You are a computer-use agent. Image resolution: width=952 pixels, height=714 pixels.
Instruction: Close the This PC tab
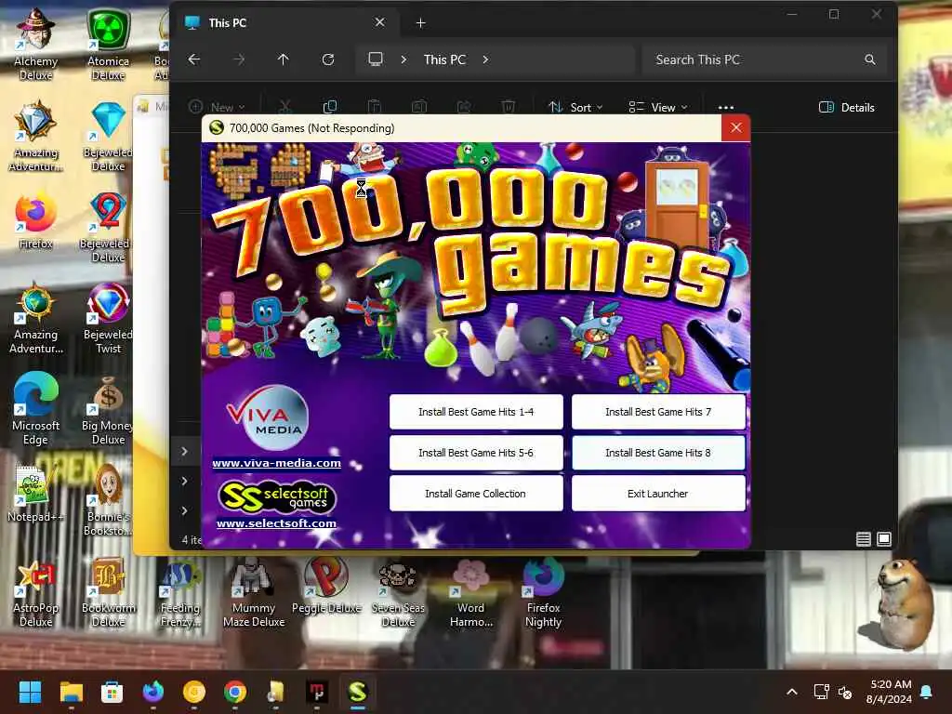(379, 22)
